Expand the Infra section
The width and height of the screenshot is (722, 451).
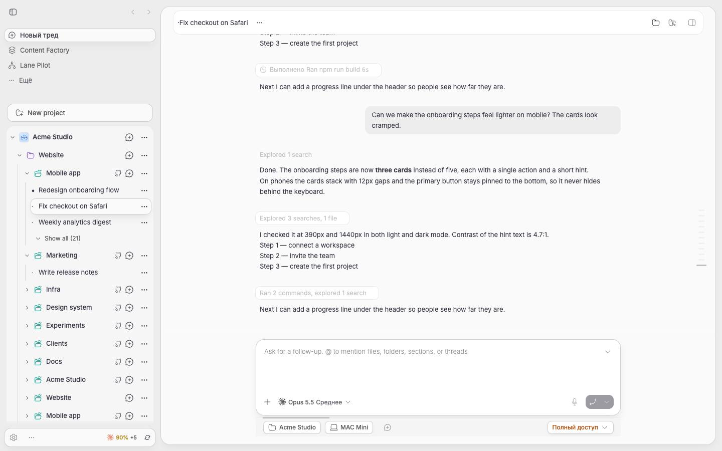(x=27, y=290)
